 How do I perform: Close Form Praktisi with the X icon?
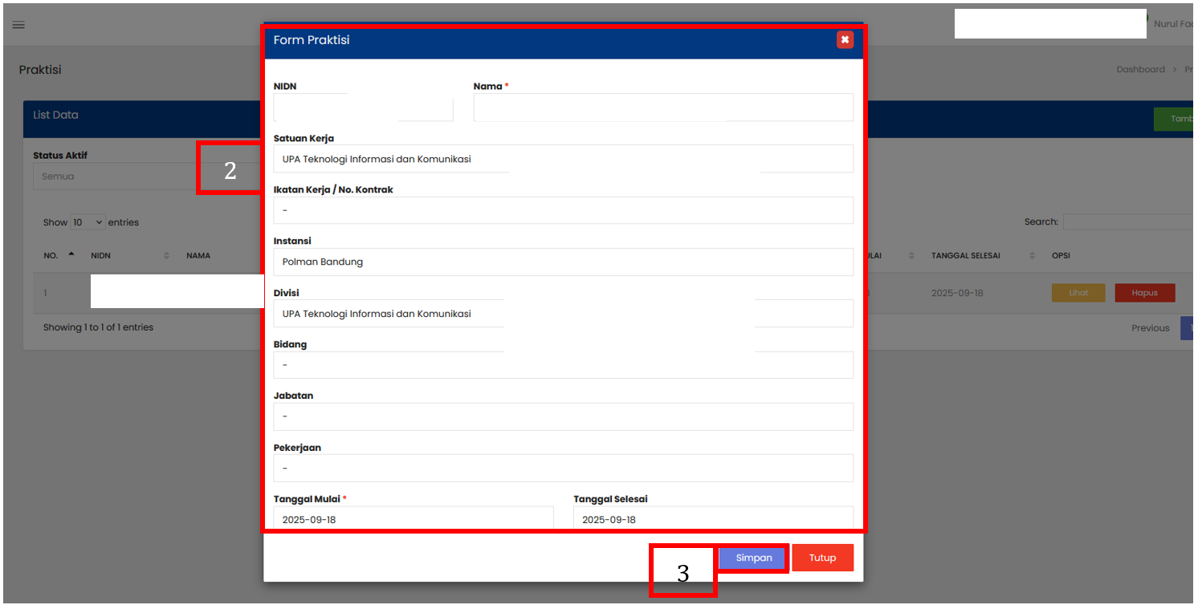(845, 40)
